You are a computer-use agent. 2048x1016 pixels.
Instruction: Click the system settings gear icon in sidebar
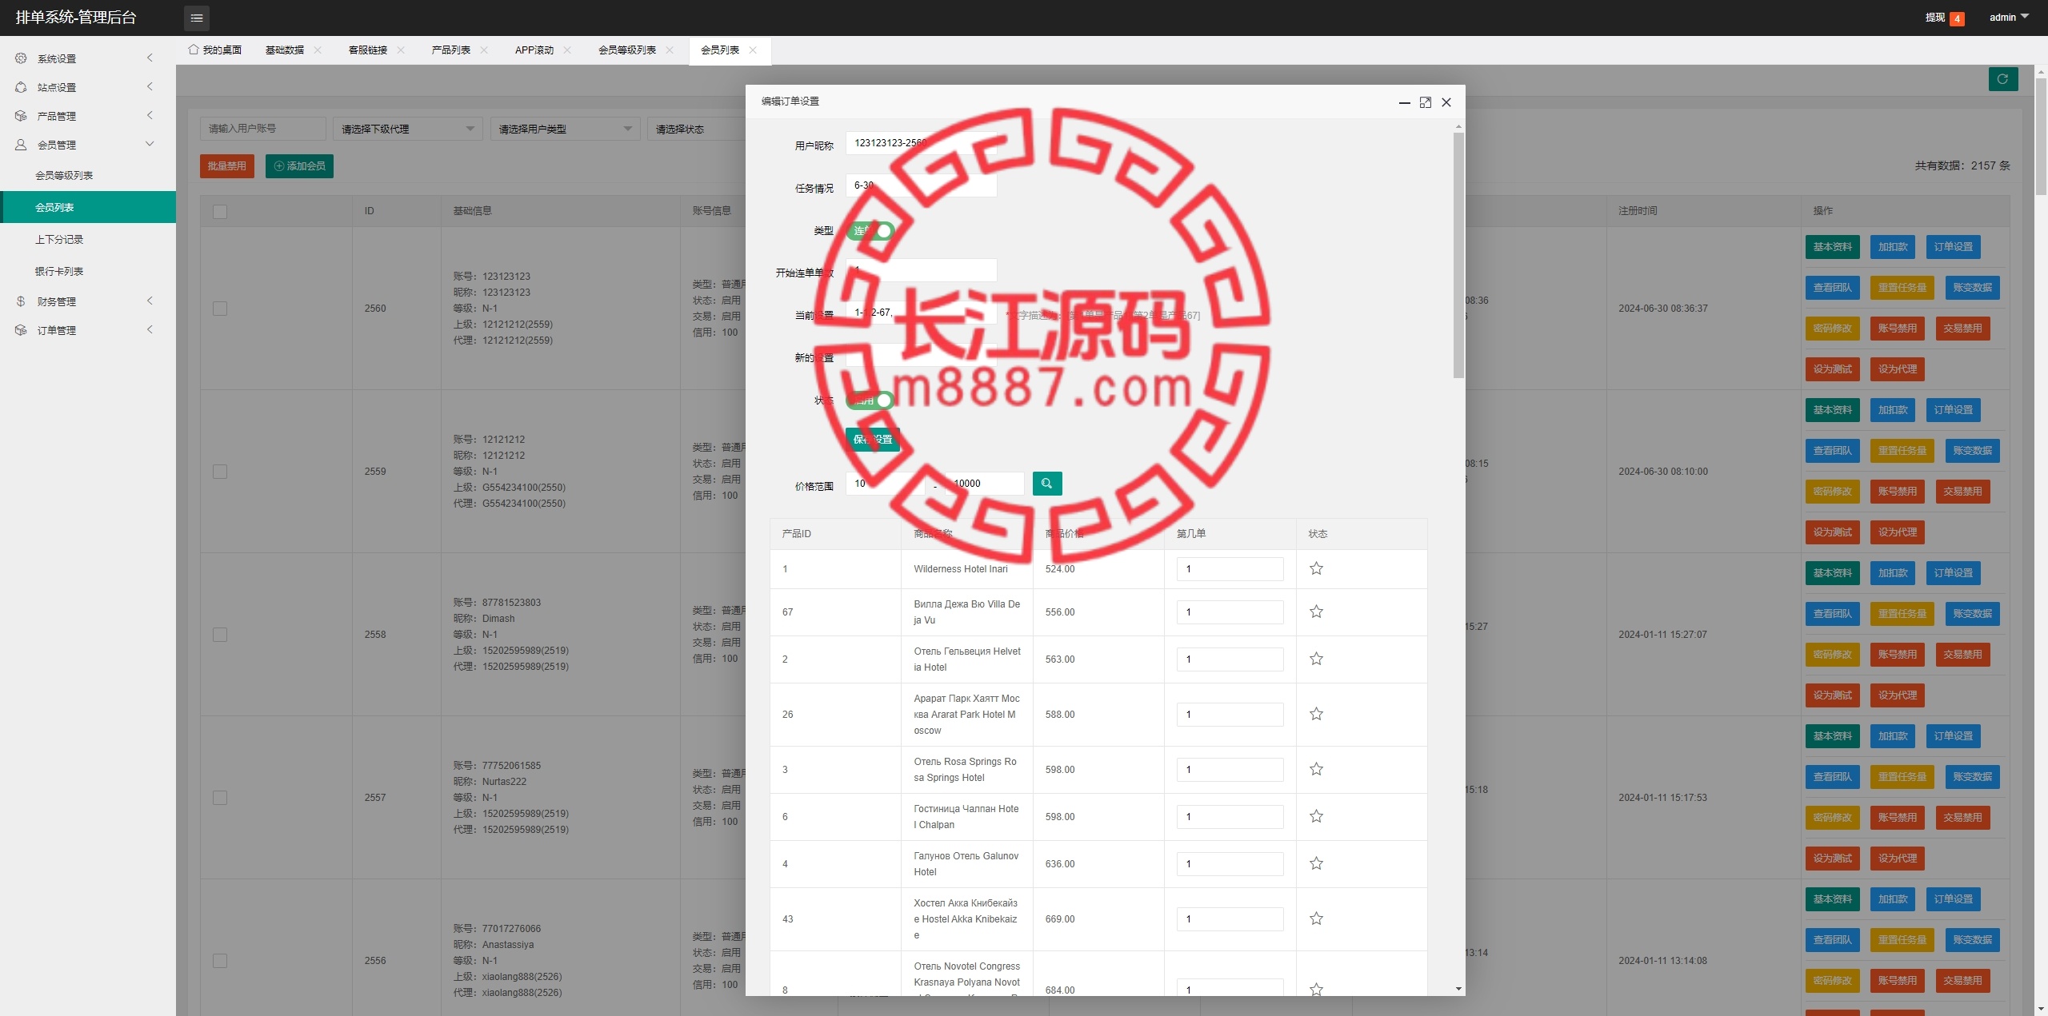[21, 58]
